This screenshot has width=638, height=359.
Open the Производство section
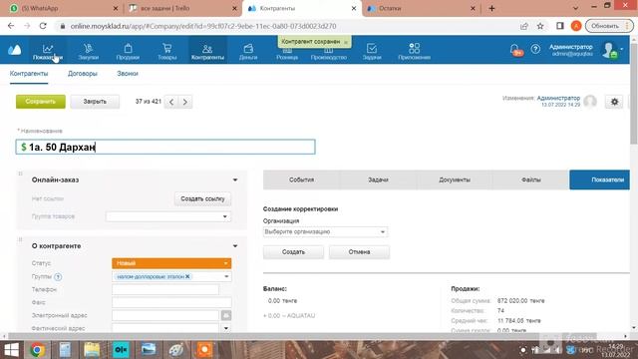(329, 54)
